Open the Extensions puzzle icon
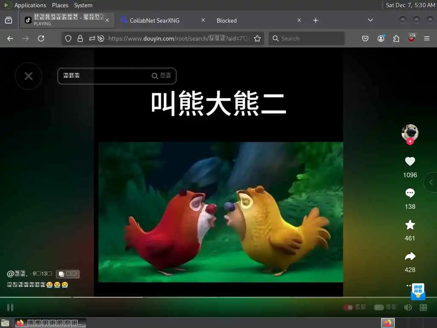The width and height of the screenshot is (437, 328). pos(396,38)
